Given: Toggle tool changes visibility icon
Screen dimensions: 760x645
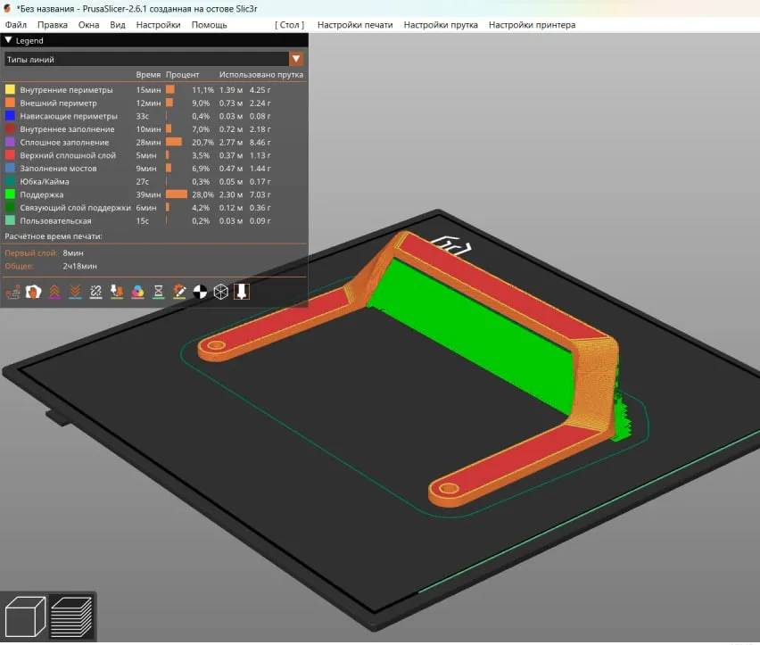Looking at the screenshot, I should coord(117,292).
